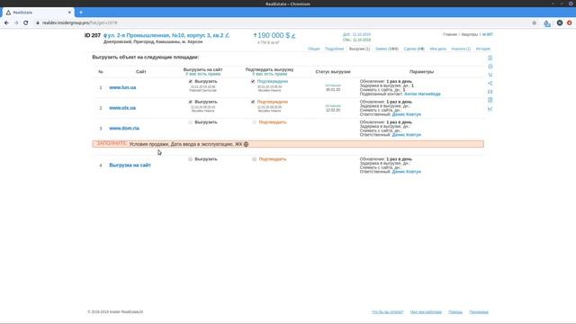Uncheck Подтвержден checkbox for www.lun.ua
This screenshot has width=576, height=324.
point(253,82)
